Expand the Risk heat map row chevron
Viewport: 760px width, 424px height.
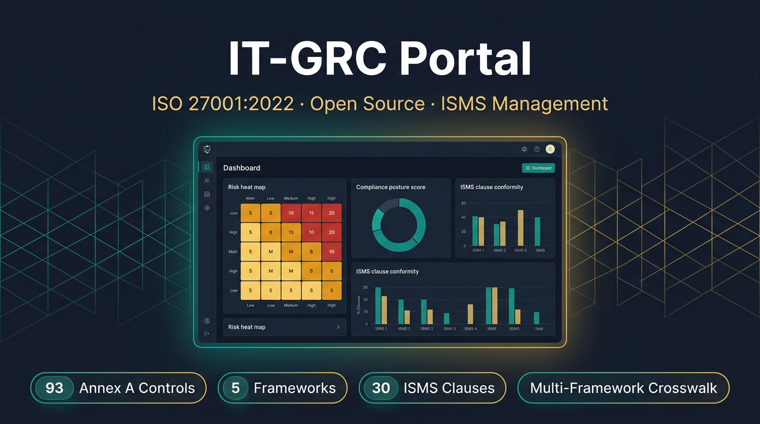(x=338, y=327)
